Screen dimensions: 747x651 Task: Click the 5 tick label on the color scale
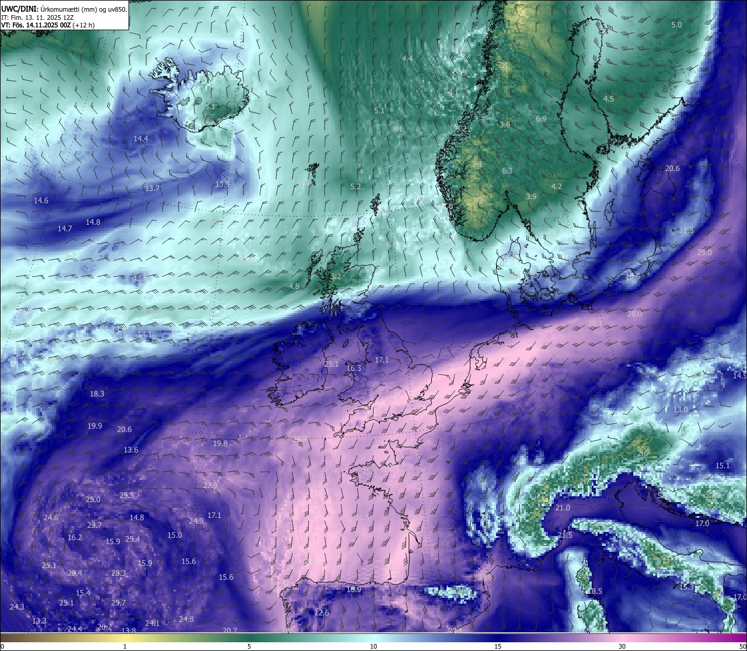(x=249, y=646)
